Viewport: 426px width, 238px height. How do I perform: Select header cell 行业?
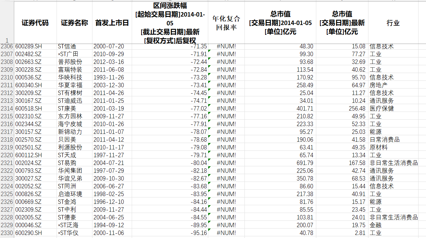[x=393, y=23]
